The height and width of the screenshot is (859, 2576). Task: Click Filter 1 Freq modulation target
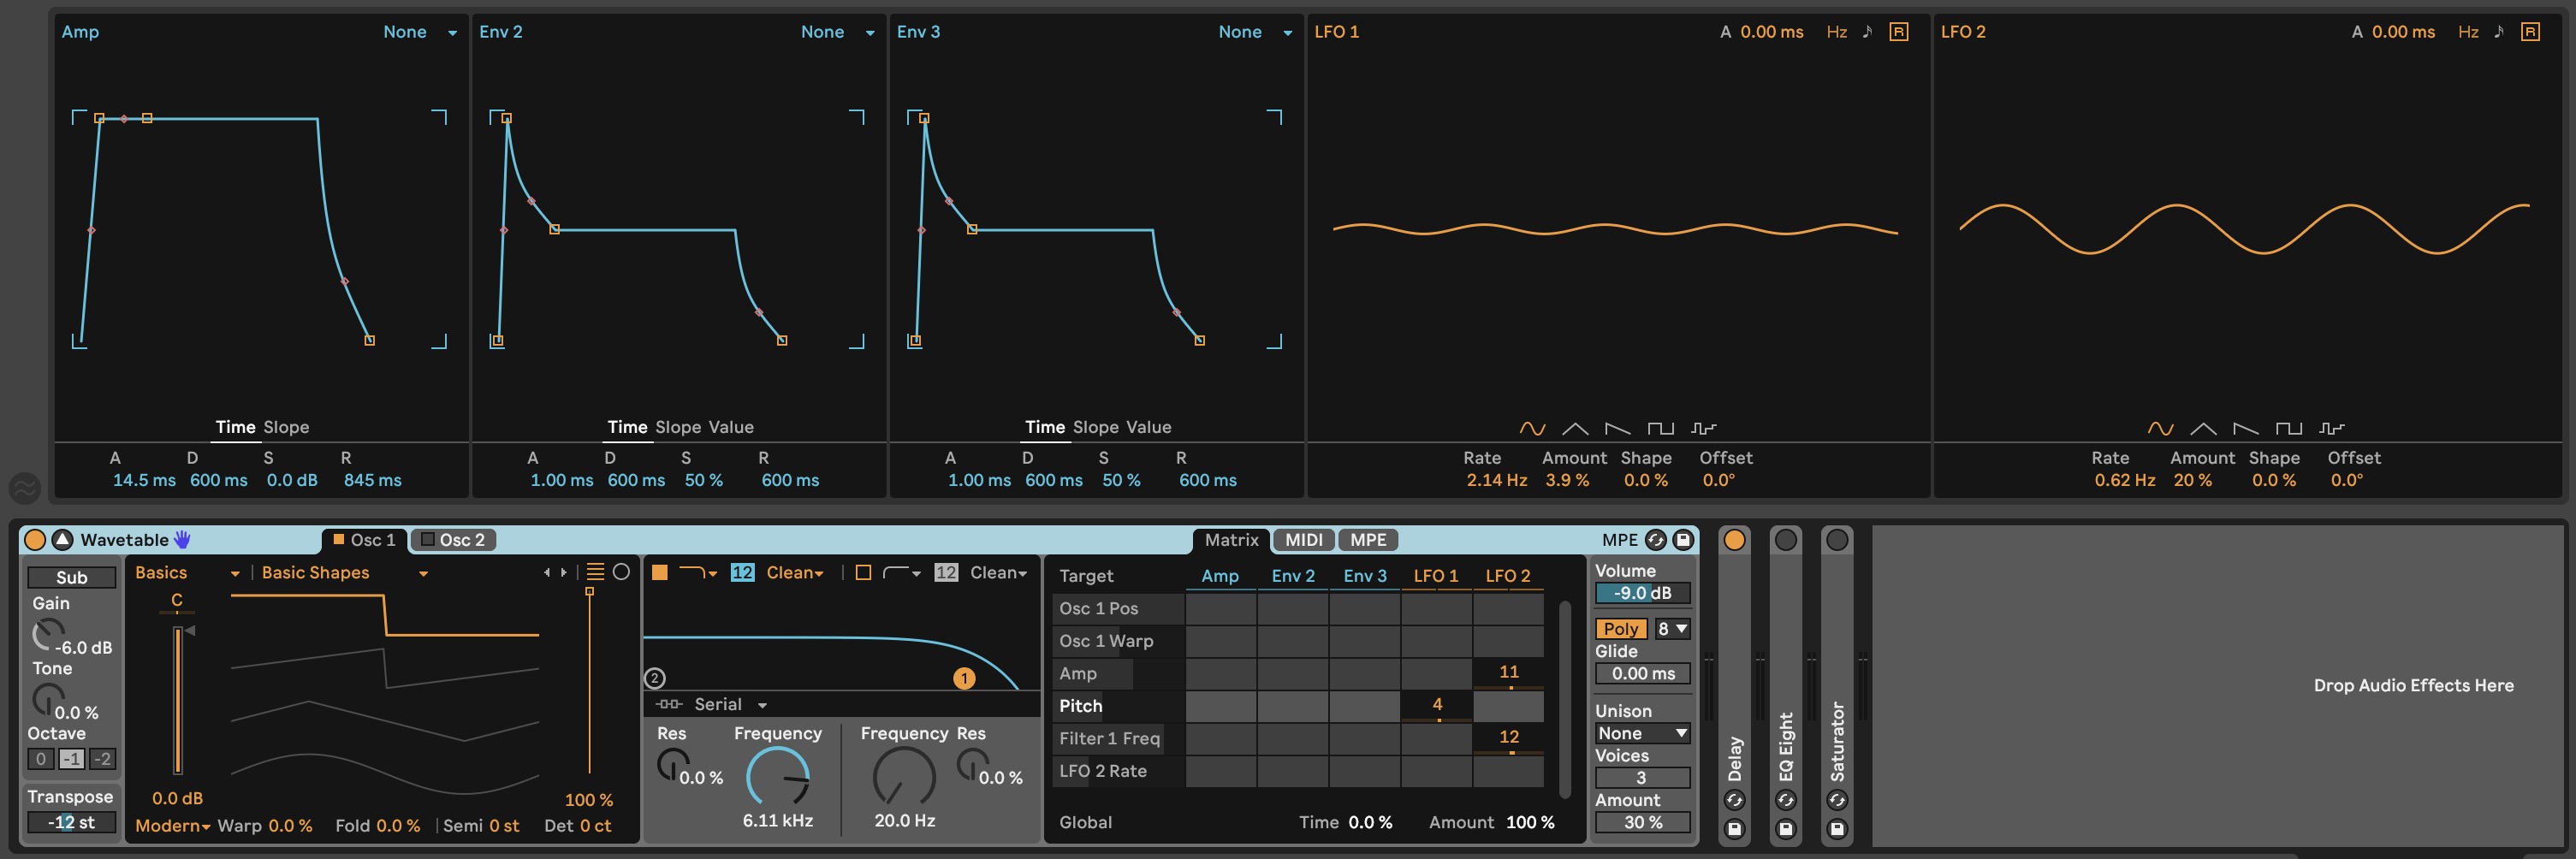pos(1118,739)
